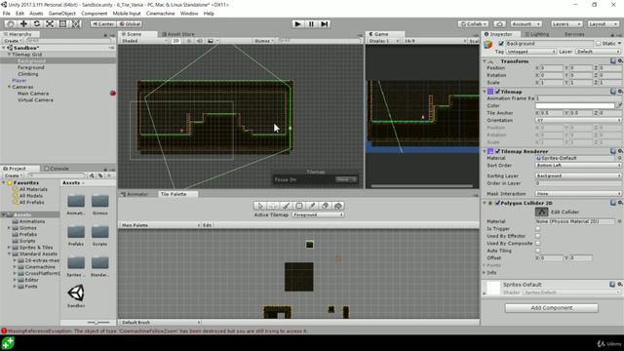Screen dimensions: 624x351
Task: Collapse the Cameras group in Hierarchy
Action: coord(9,87)
